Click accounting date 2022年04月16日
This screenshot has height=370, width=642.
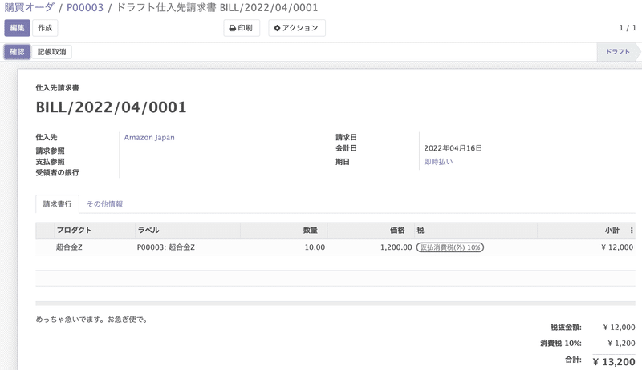tap(453, 148)
